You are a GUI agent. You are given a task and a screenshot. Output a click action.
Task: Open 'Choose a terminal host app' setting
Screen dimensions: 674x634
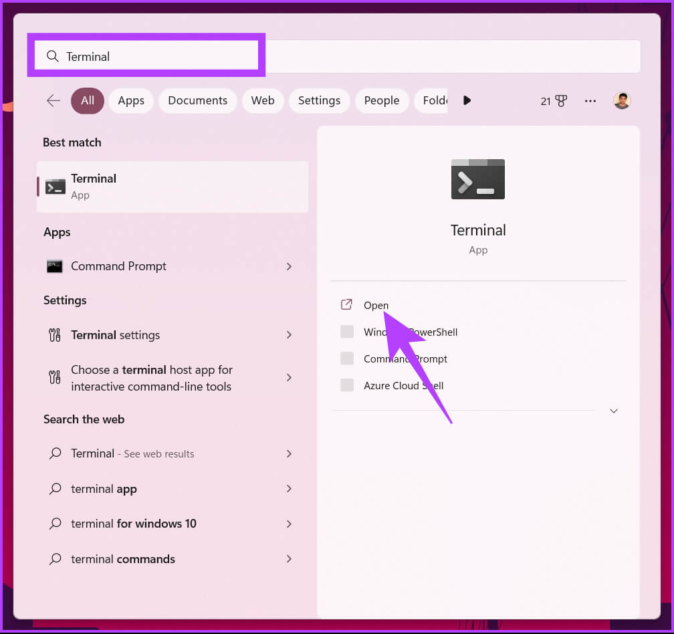(x=173, y=378)
